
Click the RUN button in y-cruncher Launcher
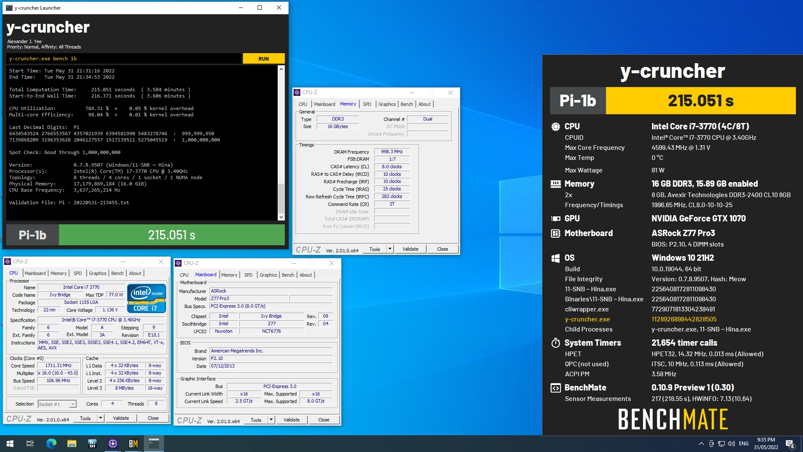(263, 59)
